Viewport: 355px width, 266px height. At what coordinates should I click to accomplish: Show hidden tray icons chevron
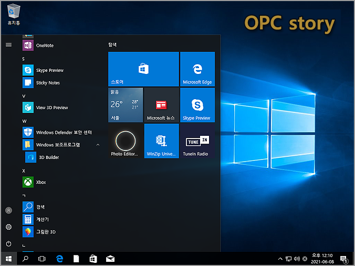280,259
